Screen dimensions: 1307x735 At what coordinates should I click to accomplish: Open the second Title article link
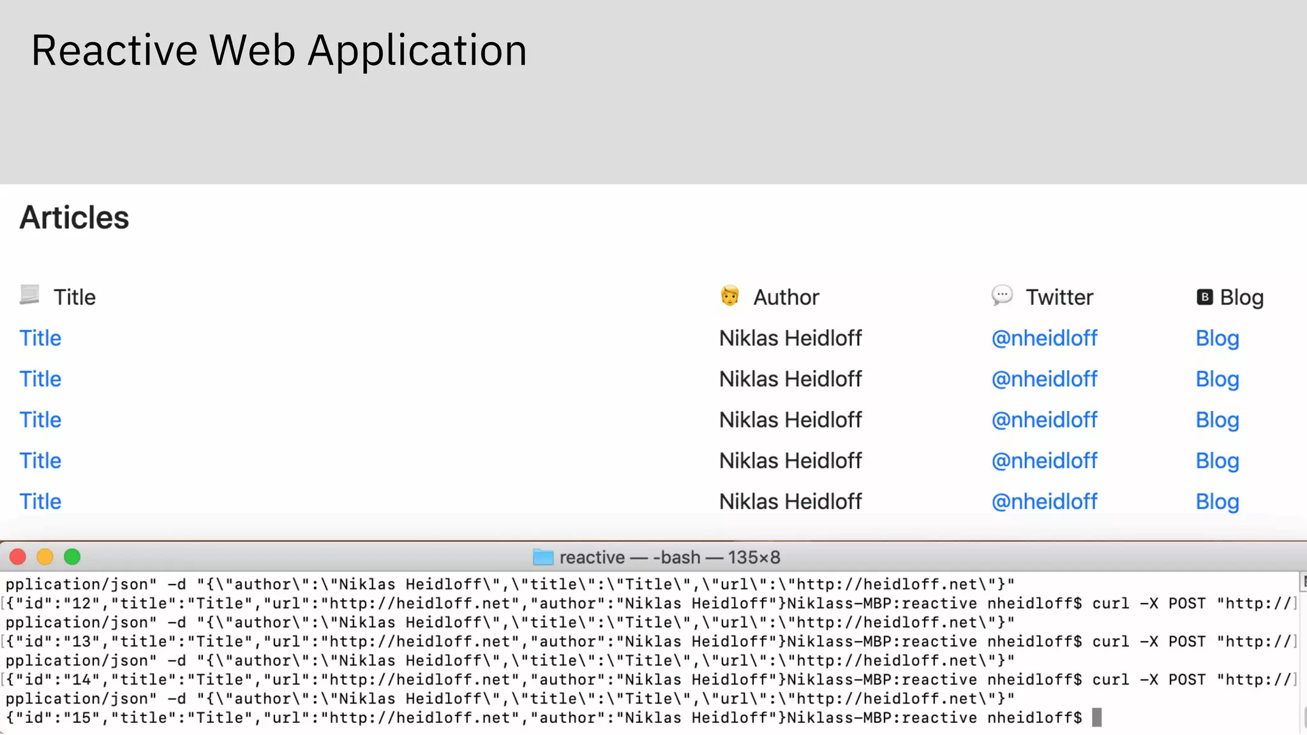[40, 379]
